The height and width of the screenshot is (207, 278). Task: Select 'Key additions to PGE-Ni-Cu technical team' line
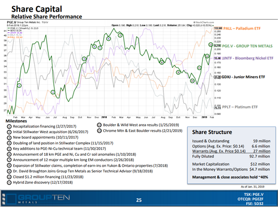point(59,149)
